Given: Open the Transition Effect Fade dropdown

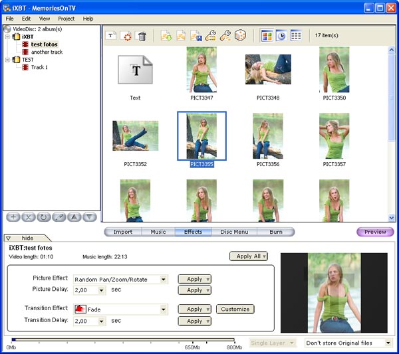Looking at the screenshot, I should (164, 310).
